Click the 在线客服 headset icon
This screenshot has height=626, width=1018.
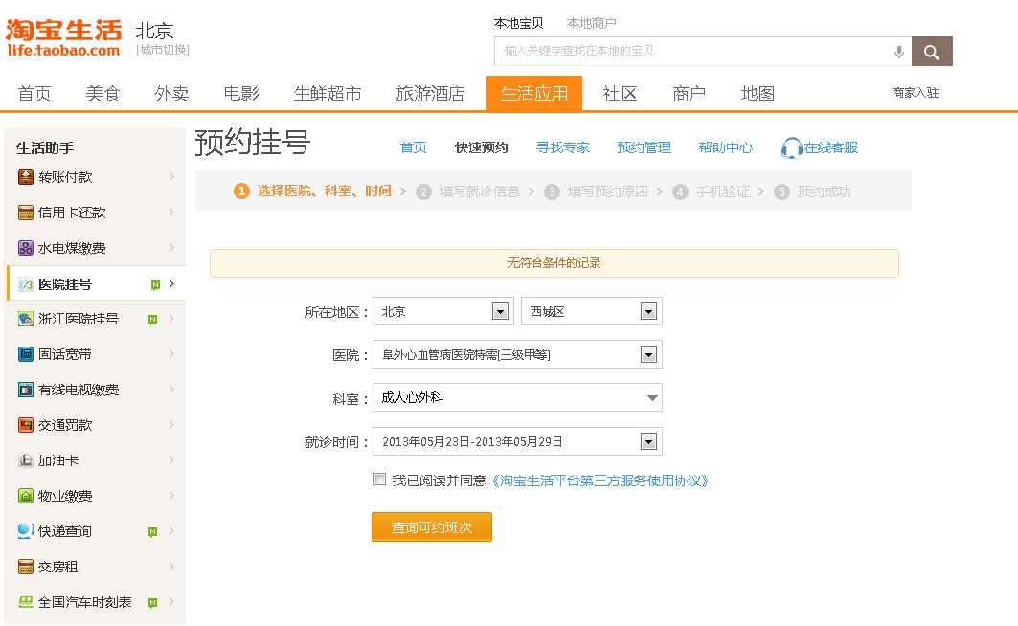791,147
